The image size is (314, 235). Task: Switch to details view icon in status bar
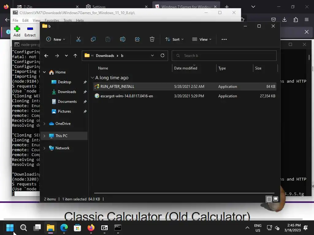point(269,199)
